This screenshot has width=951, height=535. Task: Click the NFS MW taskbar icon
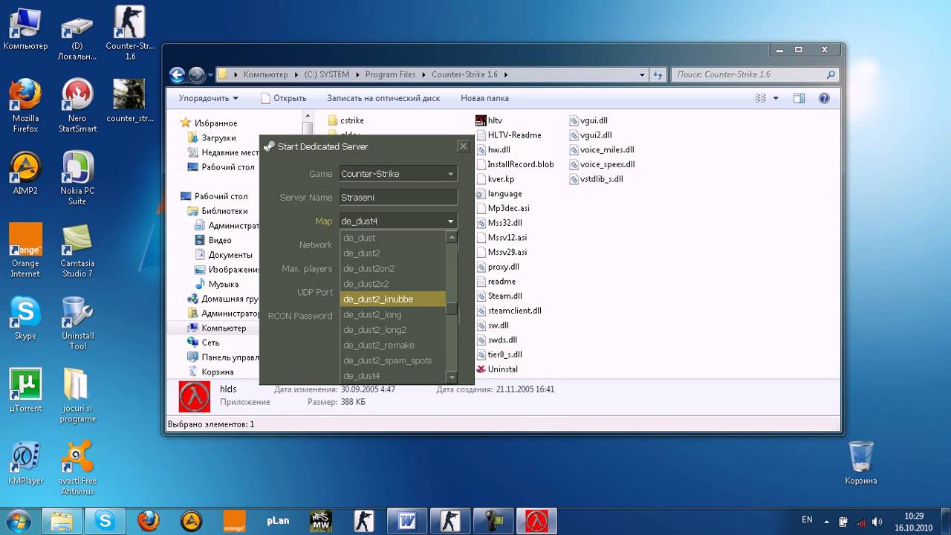coord(321,521)
